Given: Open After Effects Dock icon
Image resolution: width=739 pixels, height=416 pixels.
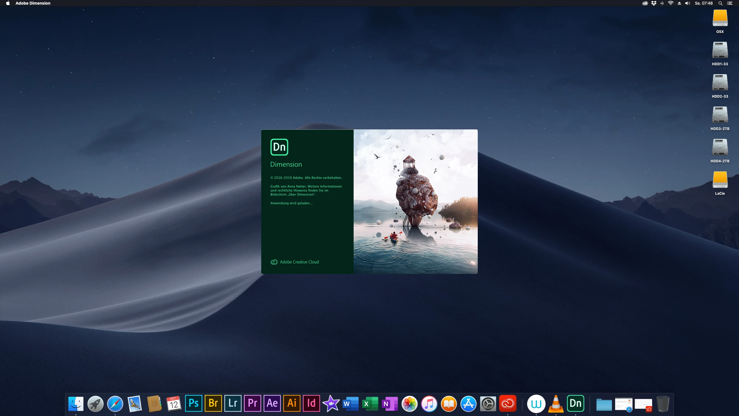Looking at the screenshot, I should [272, 403].
